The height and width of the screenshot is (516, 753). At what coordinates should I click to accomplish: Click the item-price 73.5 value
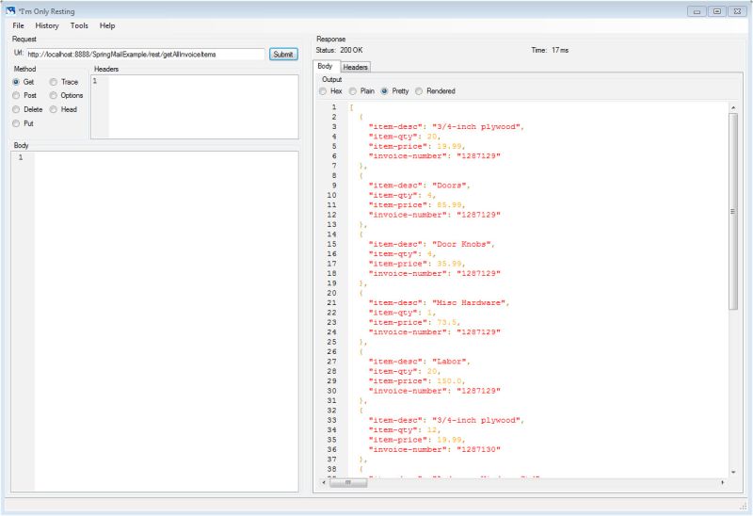coord(446,322)
